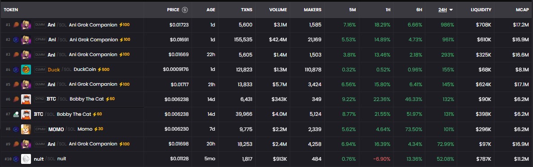Click the liquidity value $787K
533x167 pixels.
point(484,159)
